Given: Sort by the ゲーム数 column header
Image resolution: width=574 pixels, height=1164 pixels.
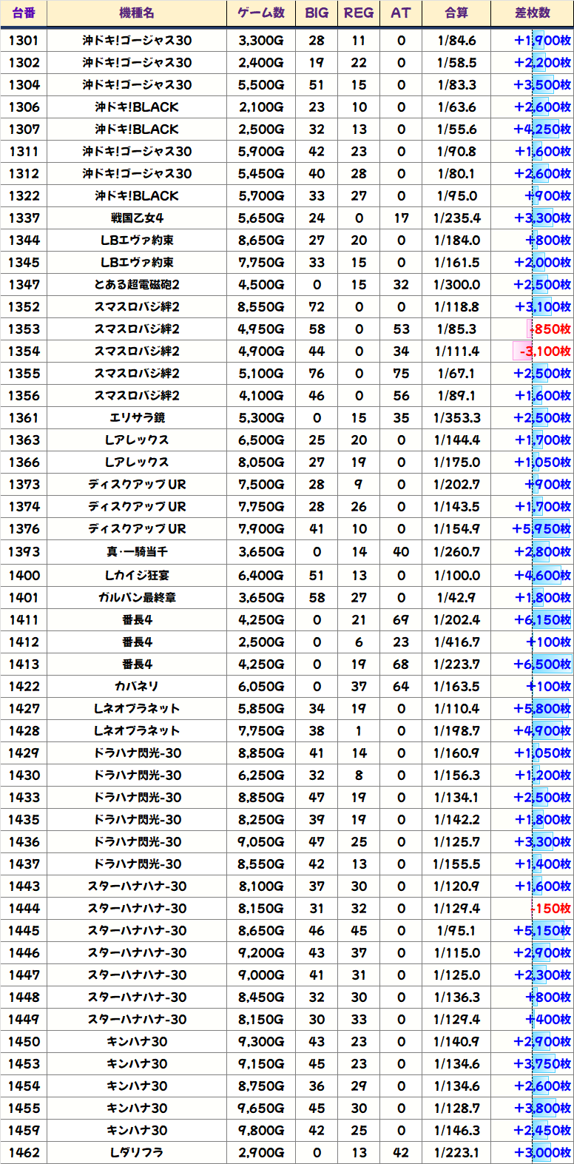Looking at the screenshot, I should (x=261, y=13).
